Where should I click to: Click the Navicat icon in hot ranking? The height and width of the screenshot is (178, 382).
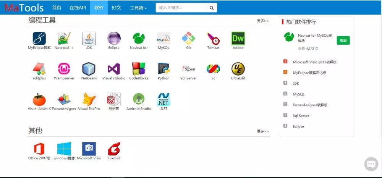point(289,37)
